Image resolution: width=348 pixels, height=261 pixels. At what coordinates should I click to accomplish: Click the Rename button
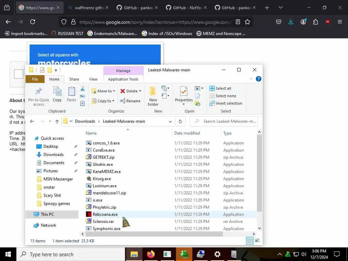click(130, 101)
